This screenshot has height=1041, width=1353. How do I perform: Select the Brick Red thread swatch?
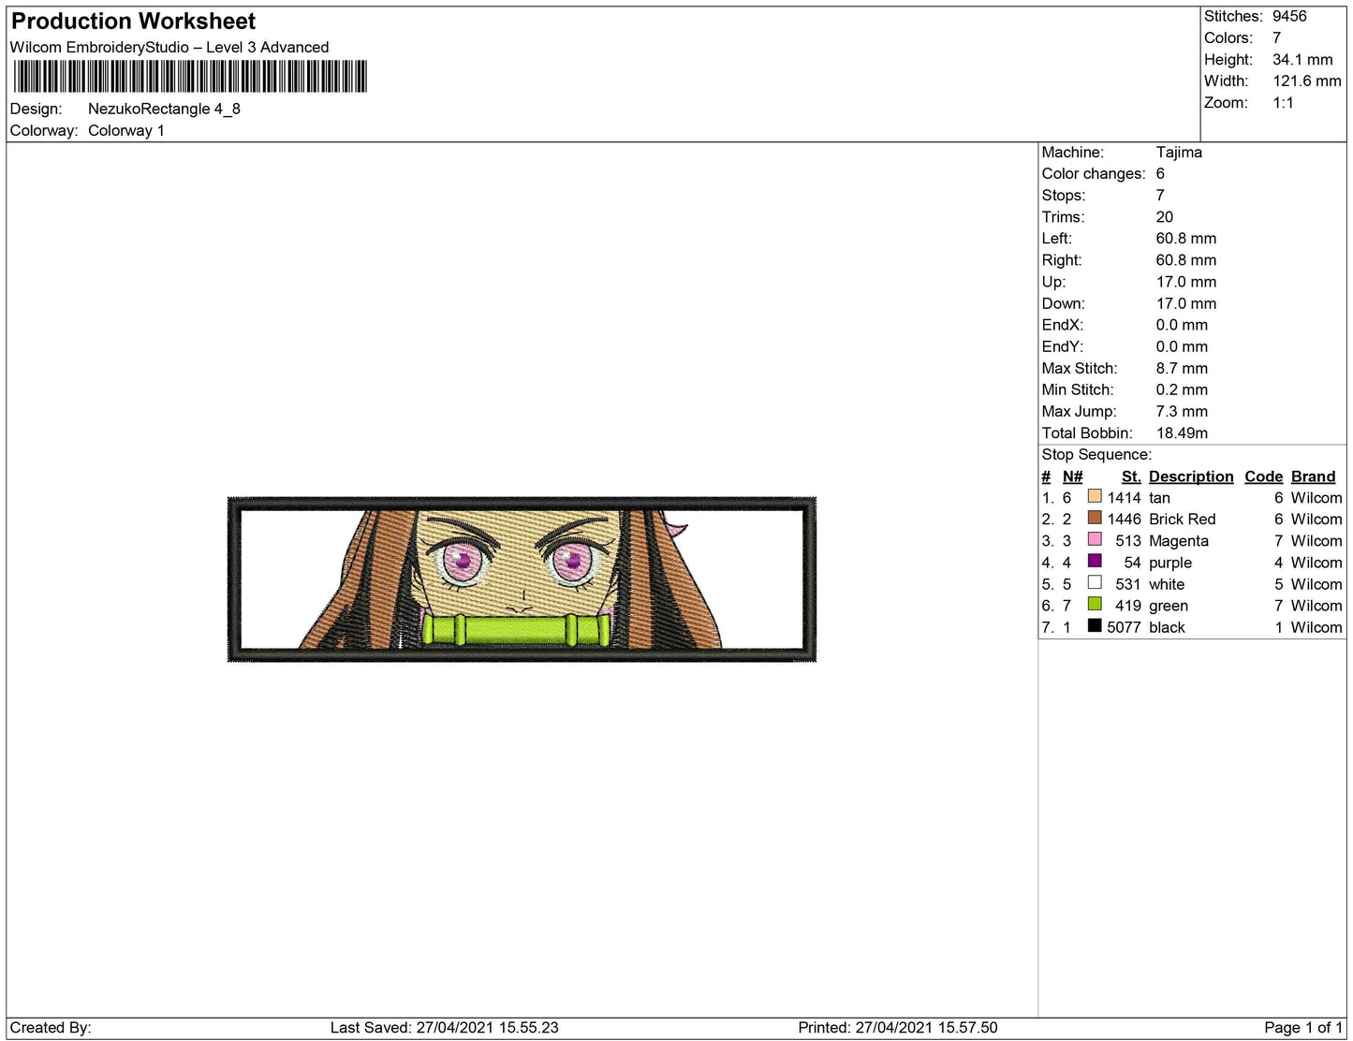pyautogui.click(x=1095, y=518)
